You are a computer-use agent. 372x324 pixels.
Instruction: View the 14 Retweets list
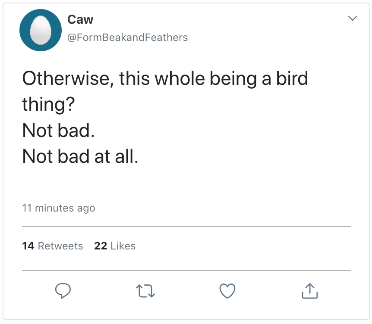(x=52, y=246)
